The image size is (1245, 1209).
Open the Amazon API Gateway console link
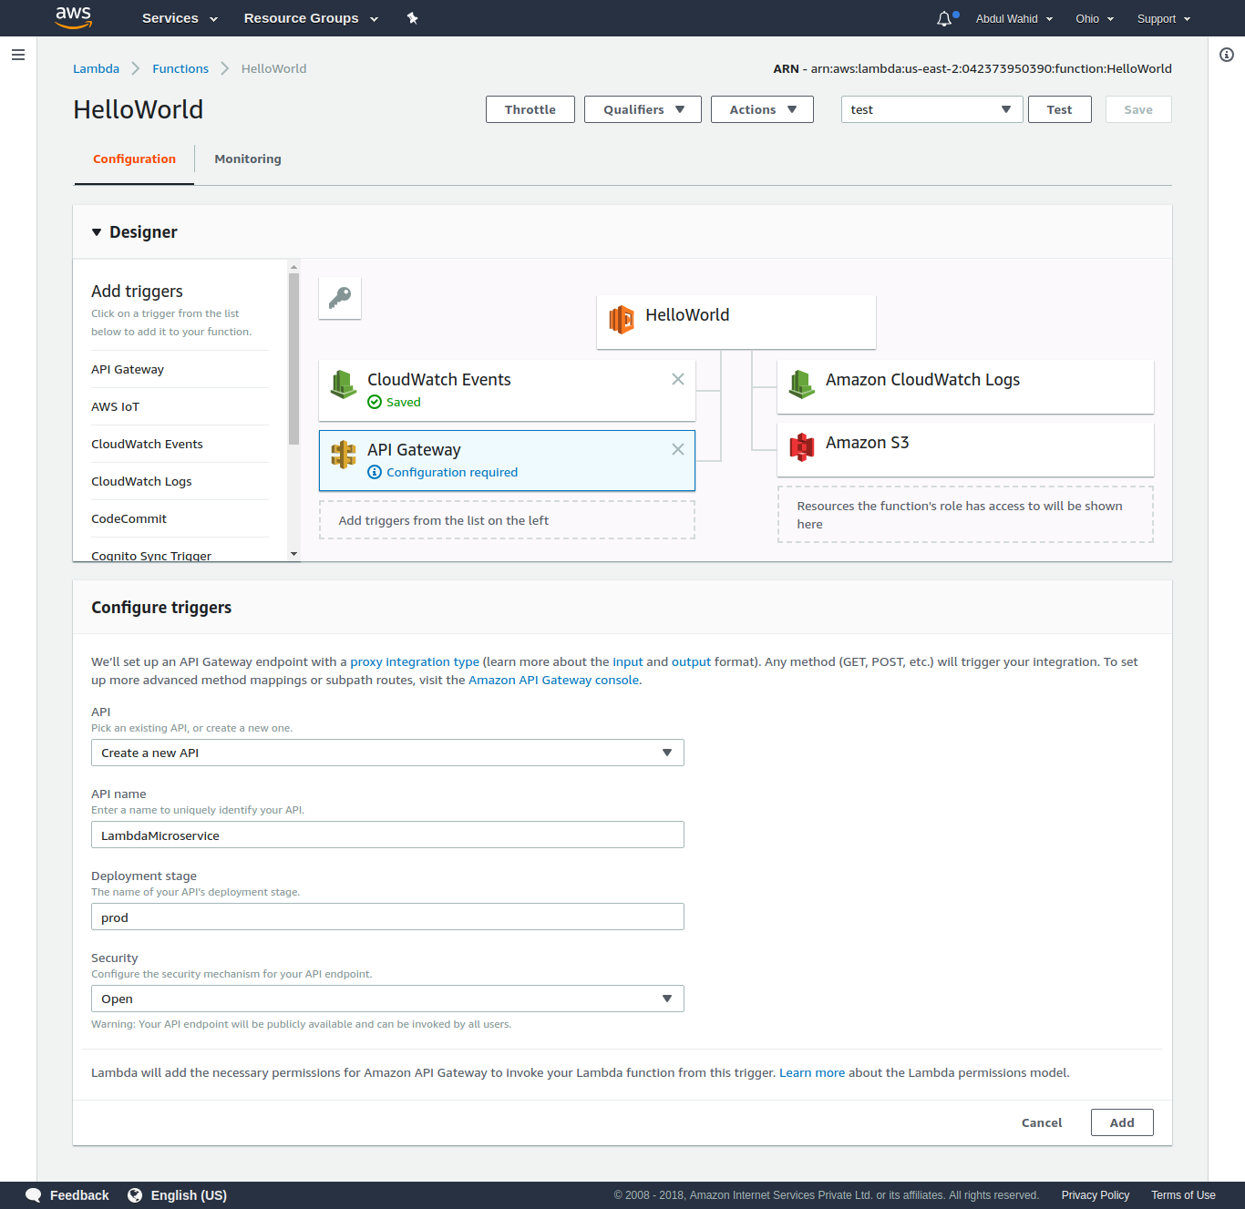coord(553,681)
